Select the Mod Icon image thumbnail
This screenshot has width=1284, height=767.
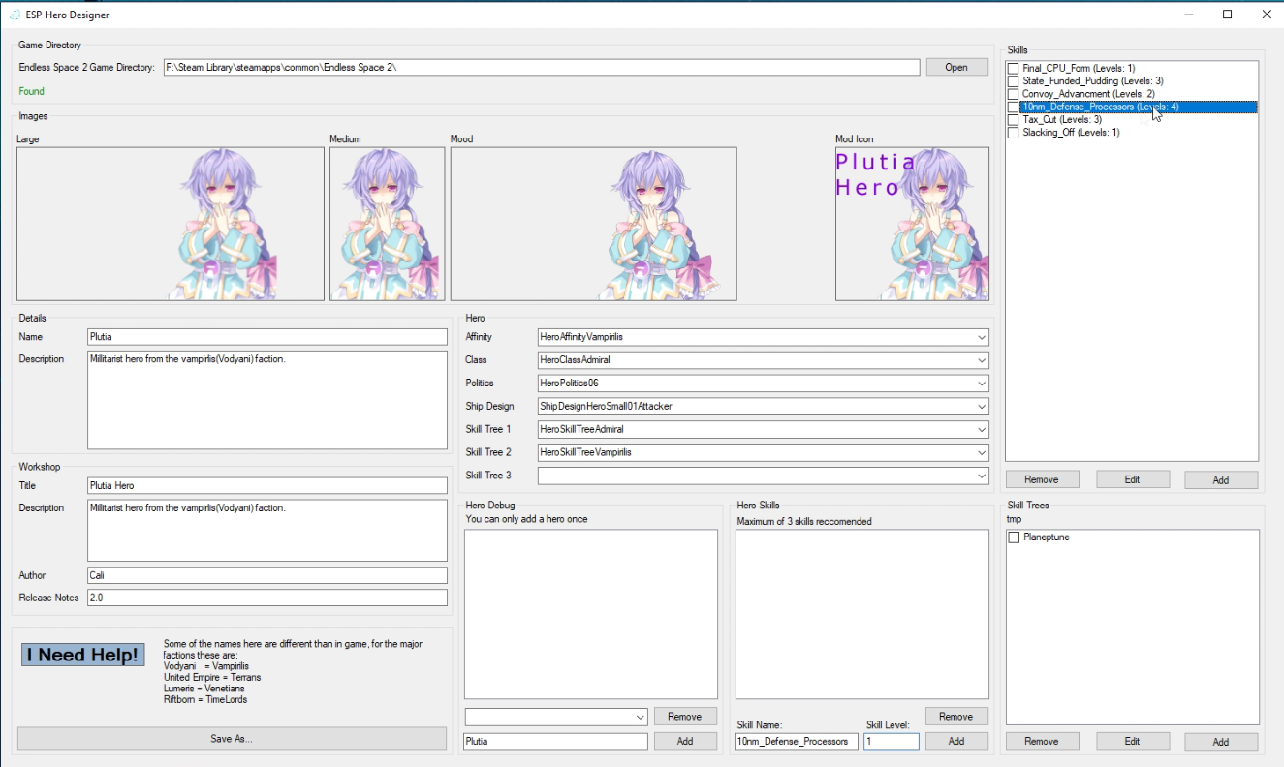[912, 224]
